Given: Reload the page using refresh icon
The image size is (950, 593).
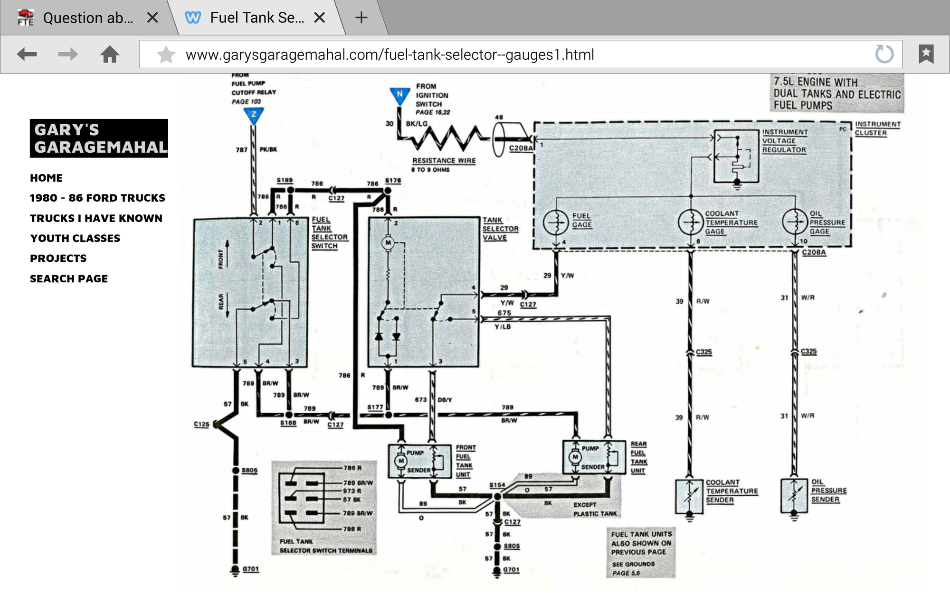Looking at the screenshot, I should click(x=883, y=54).
